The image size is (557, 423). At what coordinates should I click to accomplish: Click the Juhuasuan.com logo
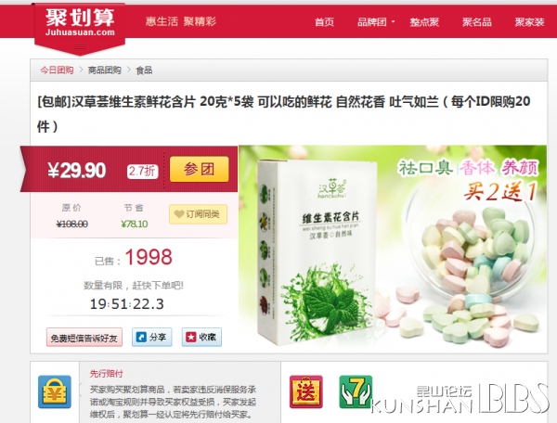[80, 23]
